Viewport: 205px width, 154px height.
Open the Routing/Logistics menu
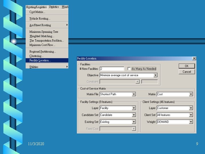pos(36,7)
